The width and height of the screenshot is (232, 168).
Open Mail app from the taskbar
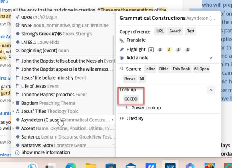131,165
